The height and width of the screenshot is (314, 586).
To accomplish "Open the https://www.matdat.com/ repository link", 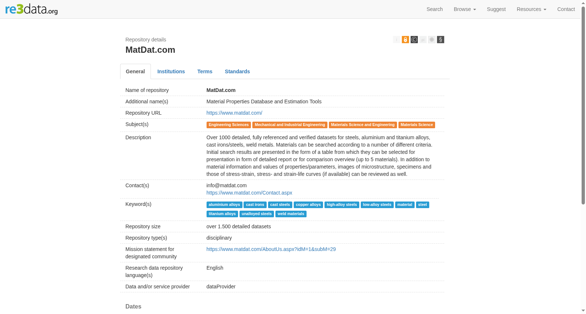I will click(x=234, y=113).
